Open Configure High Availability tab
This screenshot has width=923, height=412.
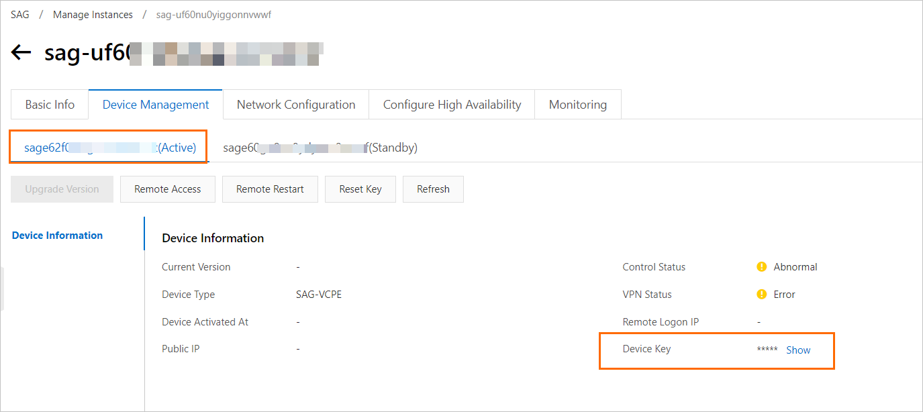pos(452,105)
